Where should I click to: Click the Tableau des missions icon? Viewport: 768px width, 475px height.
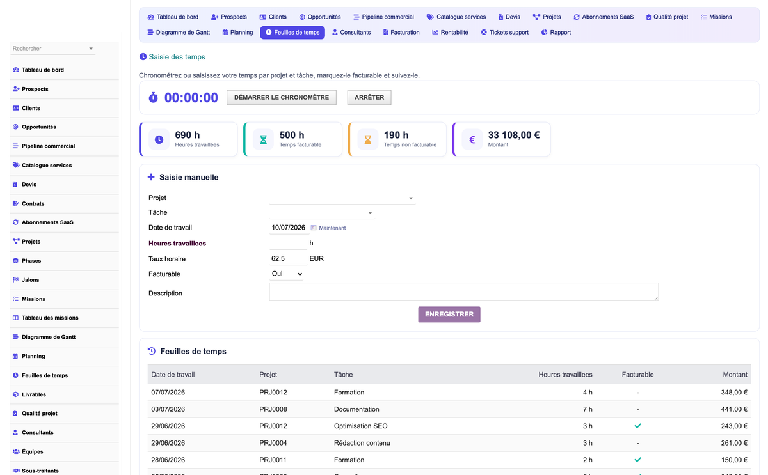pos(16,318)
